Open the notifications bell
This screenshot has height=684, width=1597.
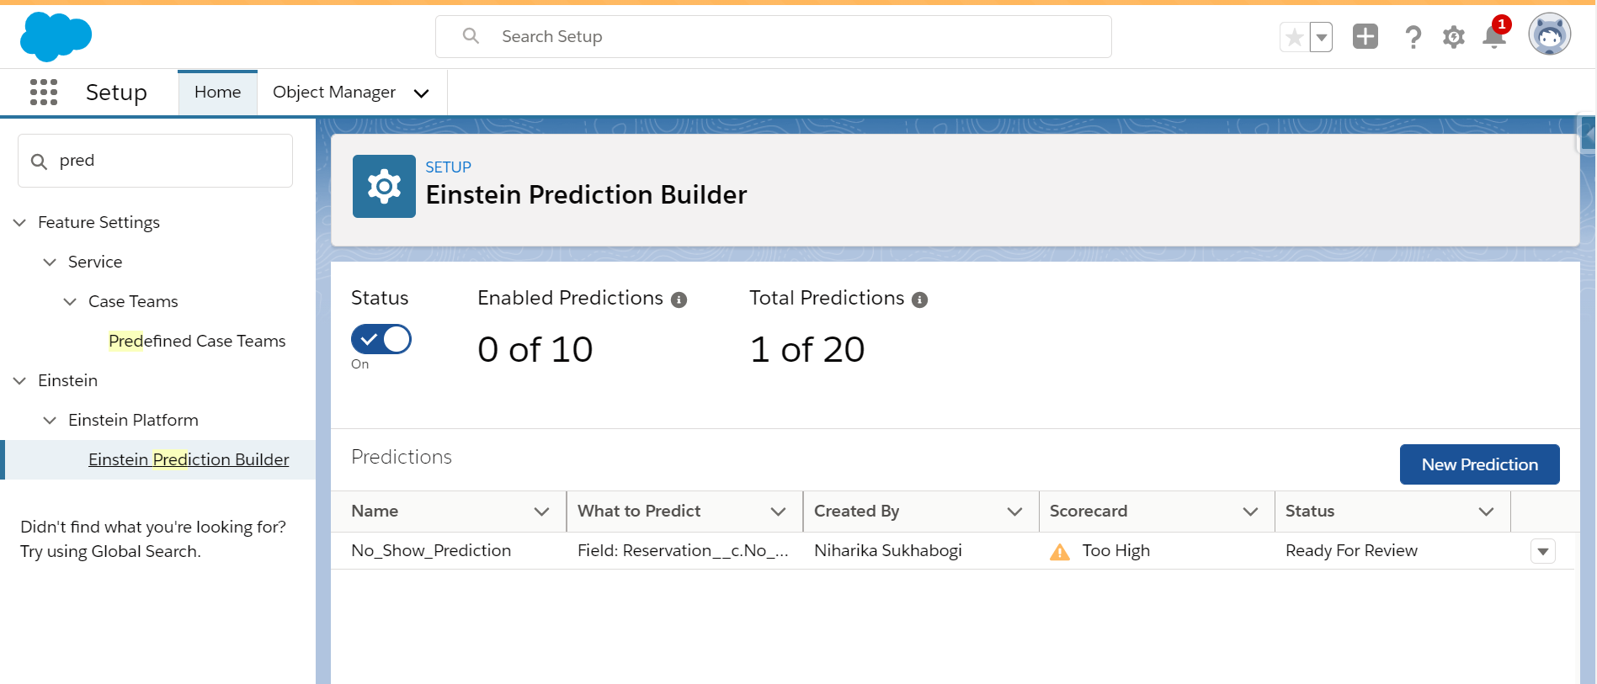click(x=1494, y=37)
